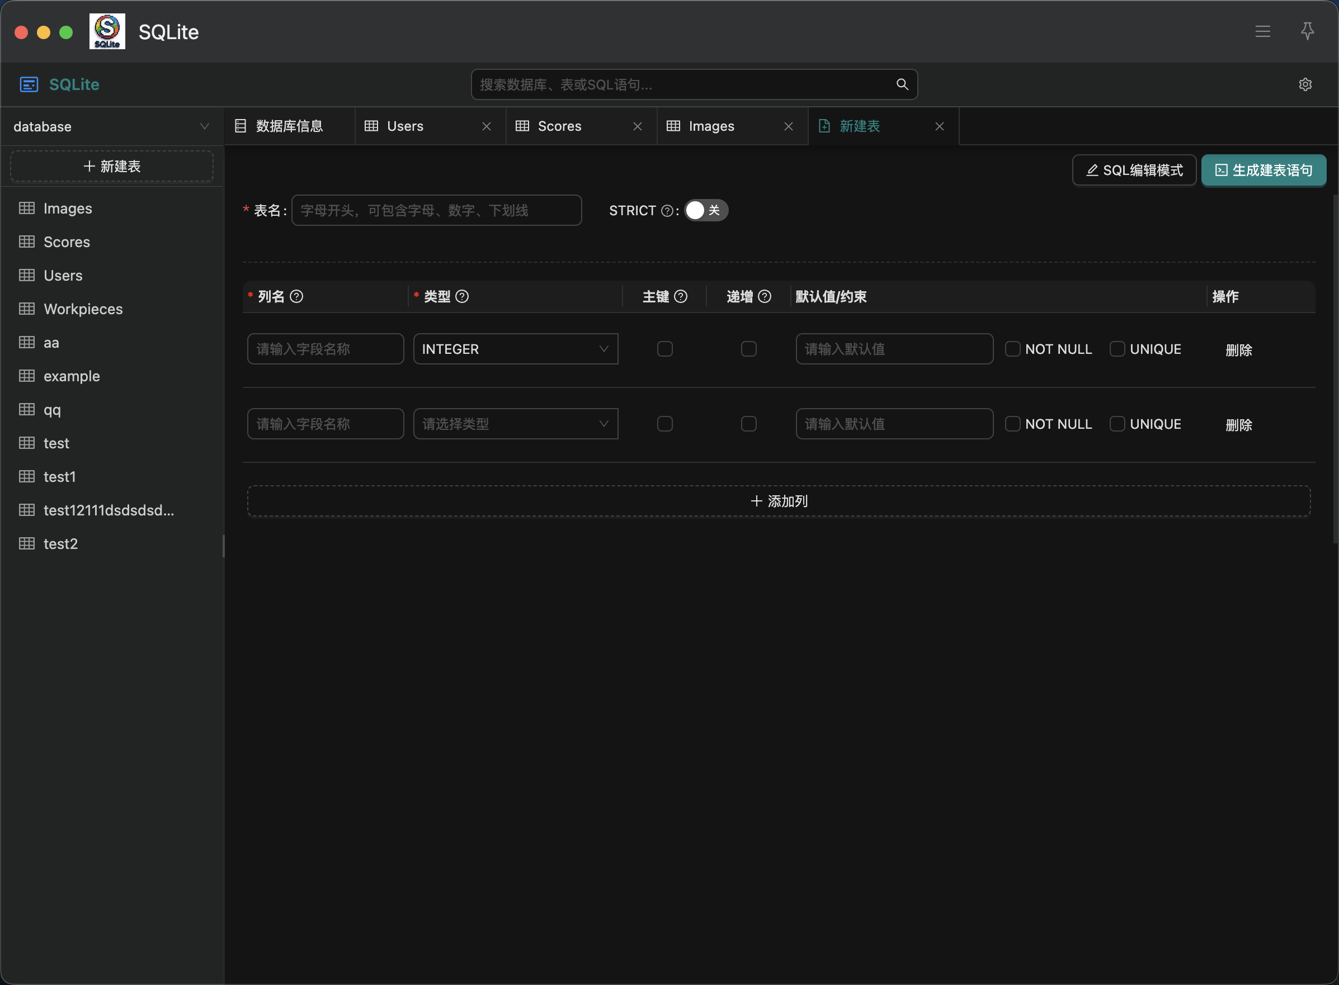Image resolution: width=1339 pixels, height=985 pixels.
Task: Check NOT NULL in first column row
Action: pyautogui.click(x=1012, y=349)
